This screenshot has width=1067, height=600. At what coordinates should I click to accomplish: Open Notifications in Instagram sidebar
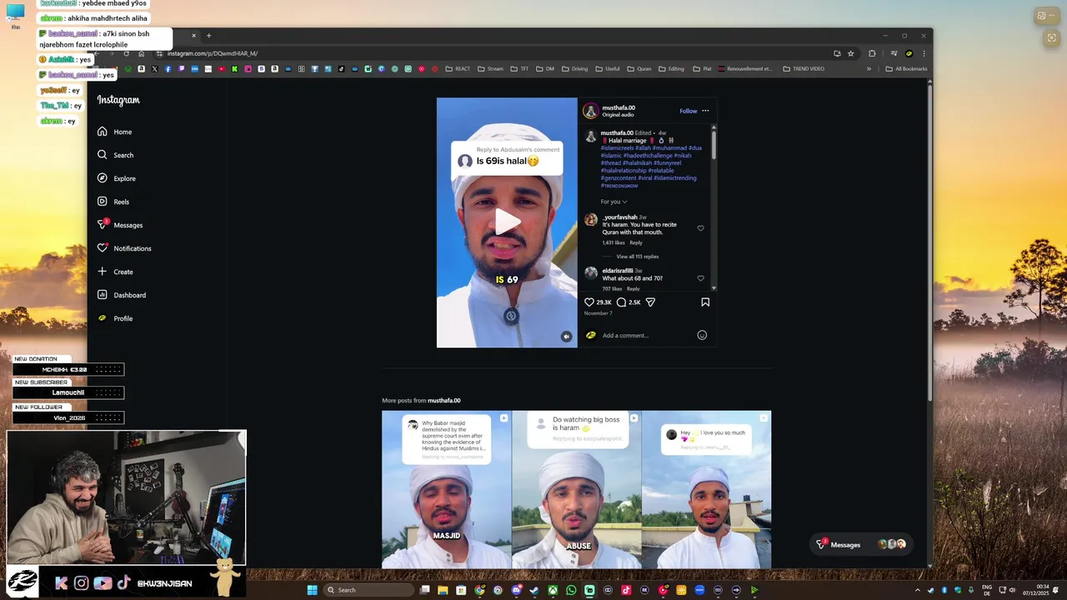click(124, 248)
